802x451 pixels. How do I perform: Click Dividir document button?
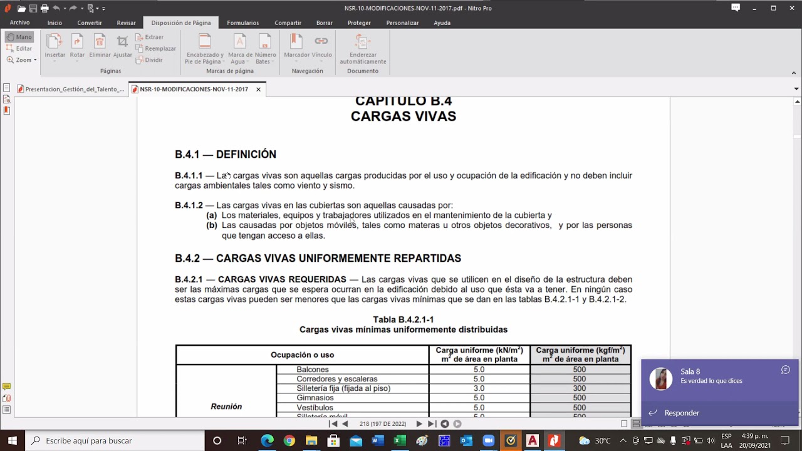(149, 60)
